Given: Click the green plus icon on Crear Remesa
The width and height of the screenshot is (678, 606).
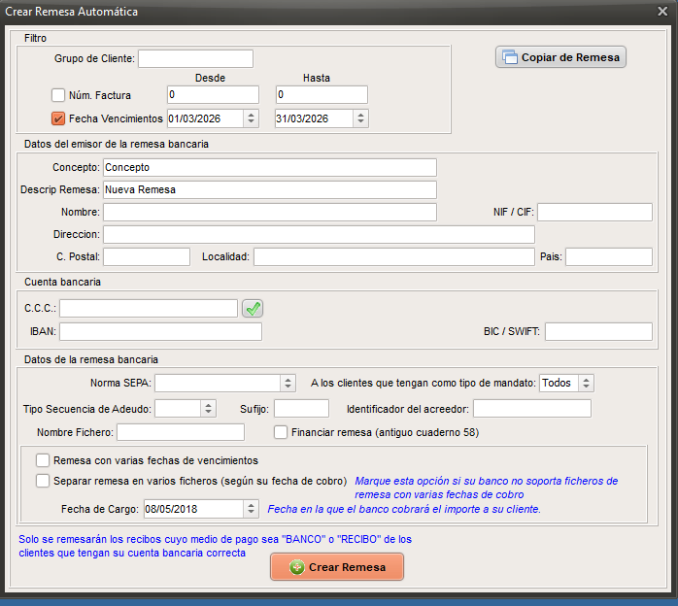Looking at the screenshot, I should 297,567.
